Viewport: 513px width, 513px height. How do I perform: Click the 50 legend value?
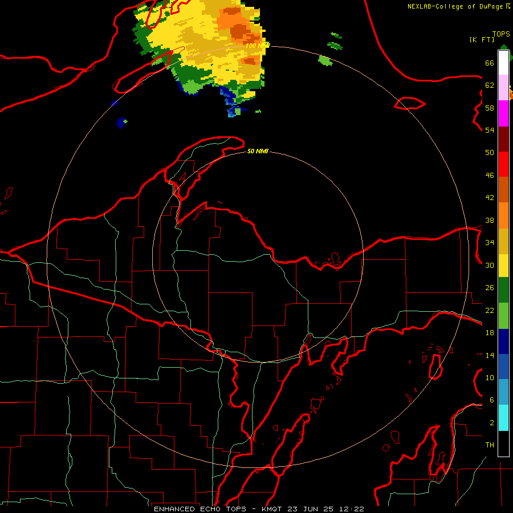tap(490, 152)
